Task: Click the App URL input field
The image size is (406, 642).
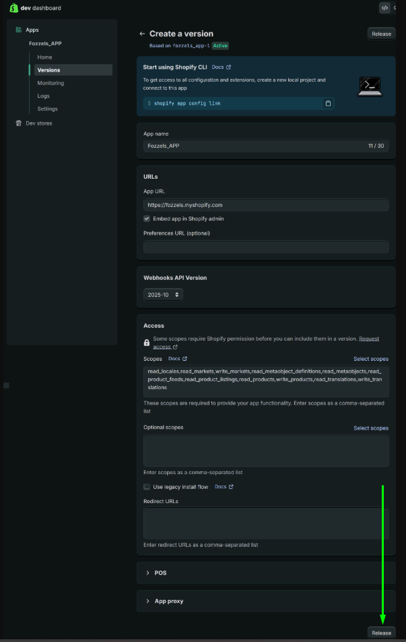Action: (266, 205)
